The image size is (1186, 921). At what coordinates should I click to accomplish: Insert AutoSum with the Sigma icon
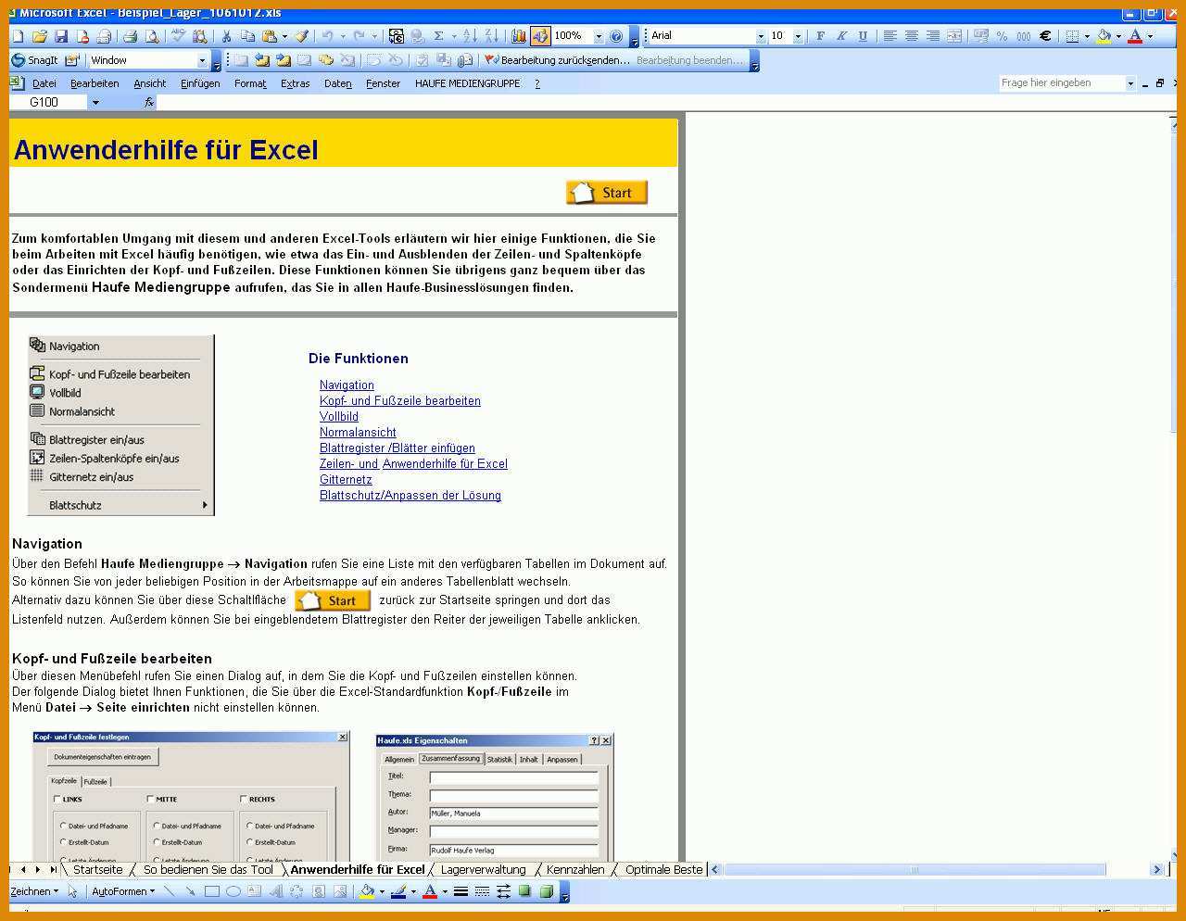tap(439, 36)
